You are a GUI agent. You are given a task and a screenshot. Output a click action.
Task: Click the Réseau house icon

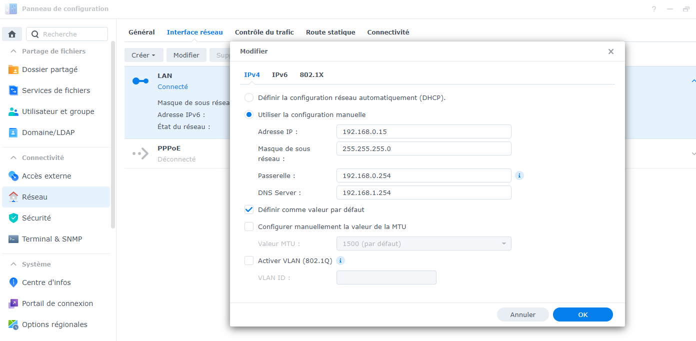[x=13, y=197]
